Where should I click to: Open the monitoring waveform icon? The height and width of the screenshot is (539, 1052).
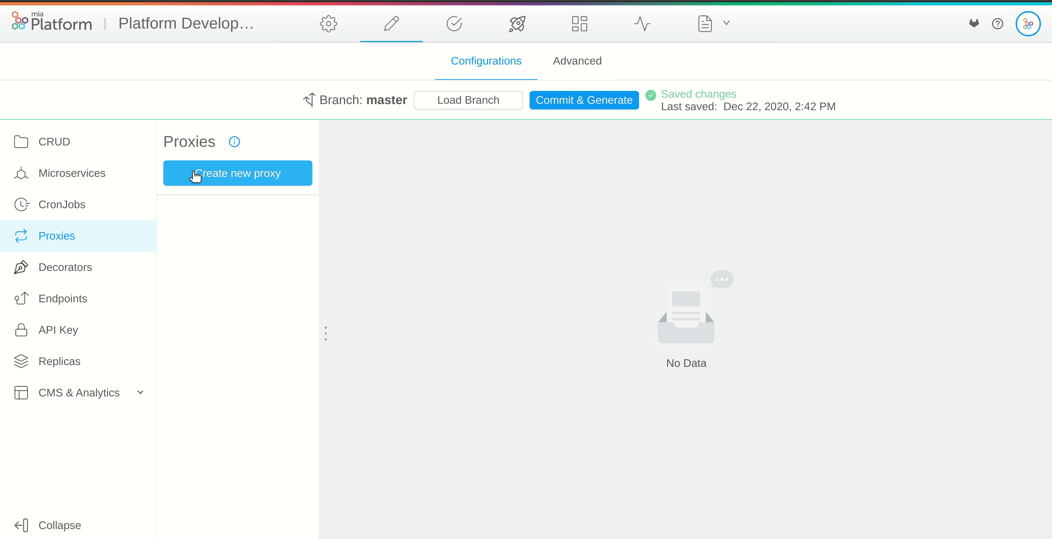[x=642, y=23]
